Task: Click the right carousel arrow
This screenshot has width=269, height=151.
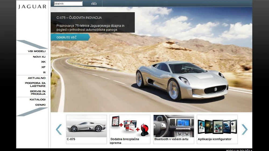Action: (x=244, y=129)
